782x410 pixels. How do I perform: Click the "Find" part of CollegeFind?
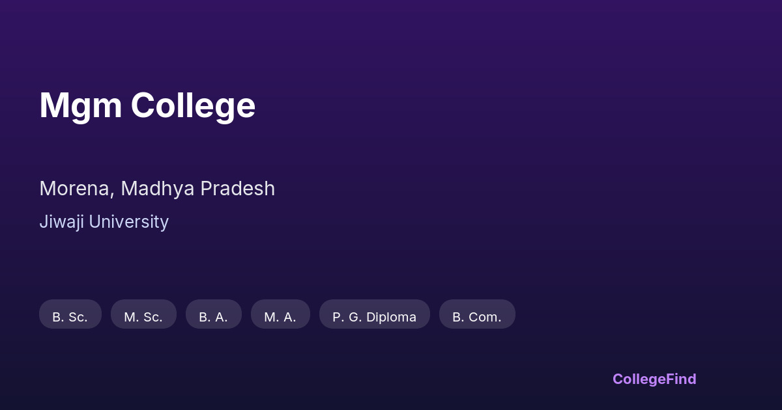pyautogui.click(x=681, y=379)
